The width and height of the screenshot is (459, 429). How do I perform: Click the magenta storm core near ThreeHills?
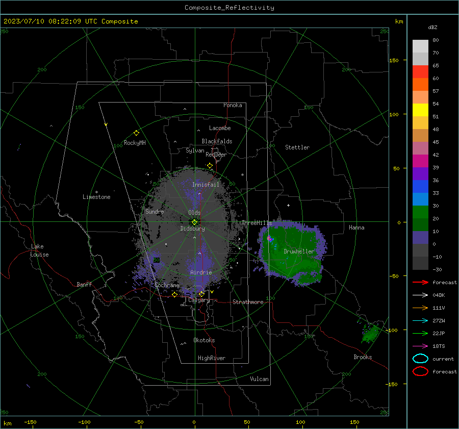pos(270,239)
